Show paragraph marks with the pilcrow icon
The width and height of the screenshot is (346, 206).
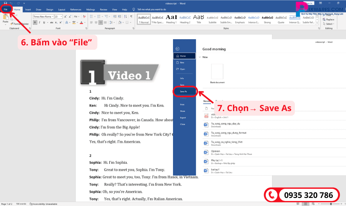coord(131,17)
